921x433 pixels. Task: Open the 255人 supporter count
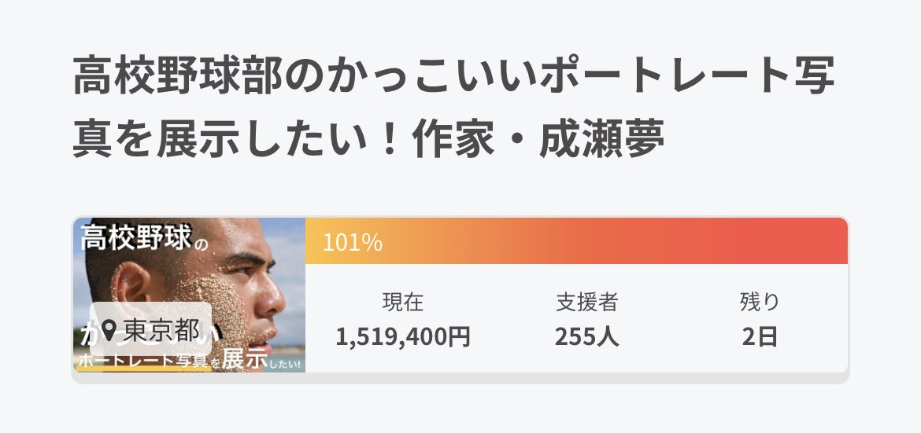tap(586, 336)
